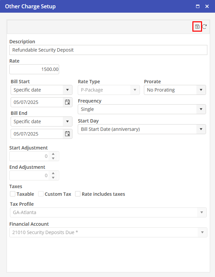Increase the Start Adjustment value with up arrow
The width and height of the screenshot is (215, 277).
click(53, 154)
